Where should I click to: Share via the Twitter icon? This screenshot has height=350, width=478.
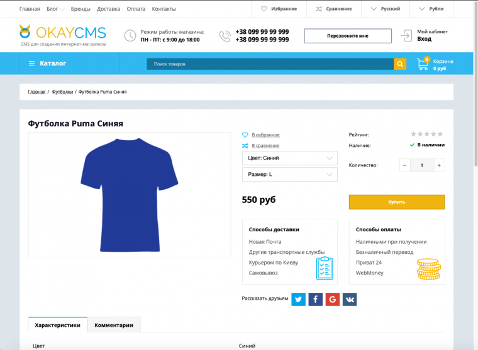[299, 299]
